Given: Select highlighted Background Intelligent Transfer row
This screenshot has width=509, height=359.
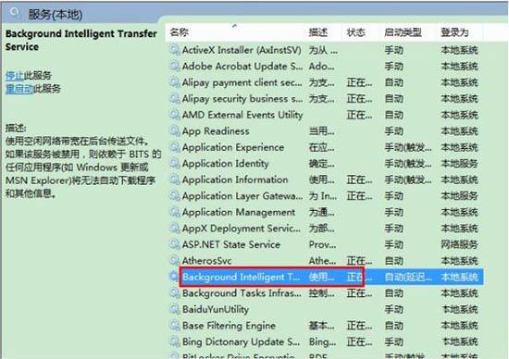Looking at the screenshot, I should point(326,277).
